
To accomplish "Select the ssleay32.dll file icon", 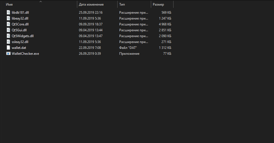I will pyautogui.click(x=8, y=42).
